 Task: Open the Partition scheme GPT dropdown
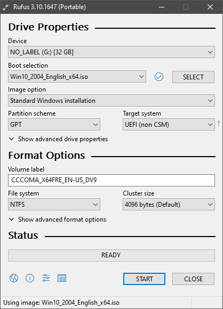(54, 125)
